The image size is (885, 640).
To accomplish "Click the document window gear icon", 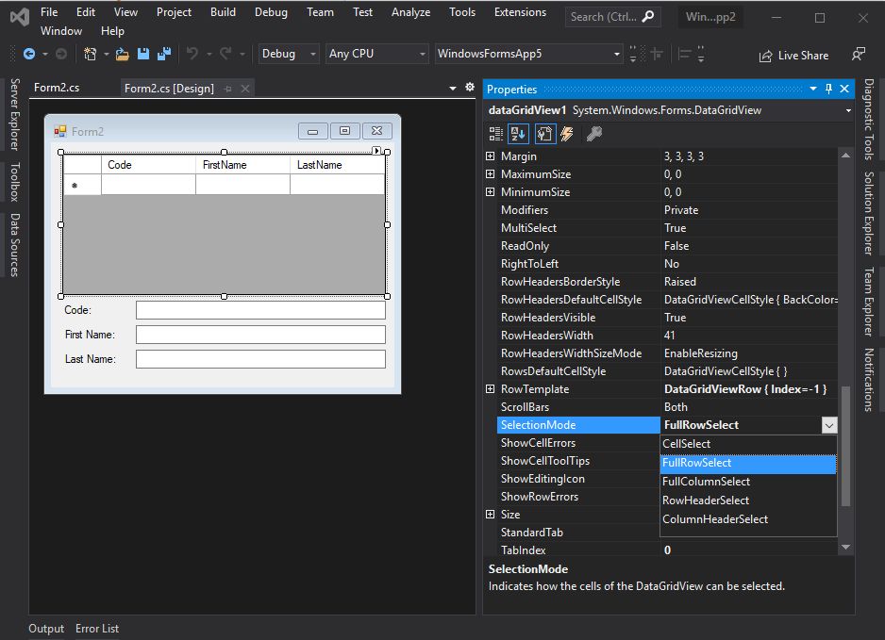I will coord(470,88).
